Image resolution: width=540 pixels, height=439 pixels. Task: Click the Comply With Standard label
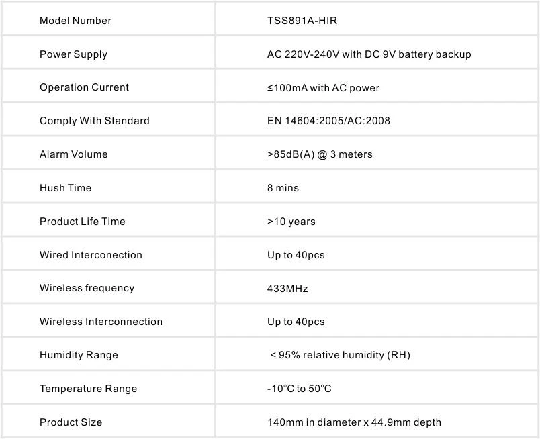[95, 121]
